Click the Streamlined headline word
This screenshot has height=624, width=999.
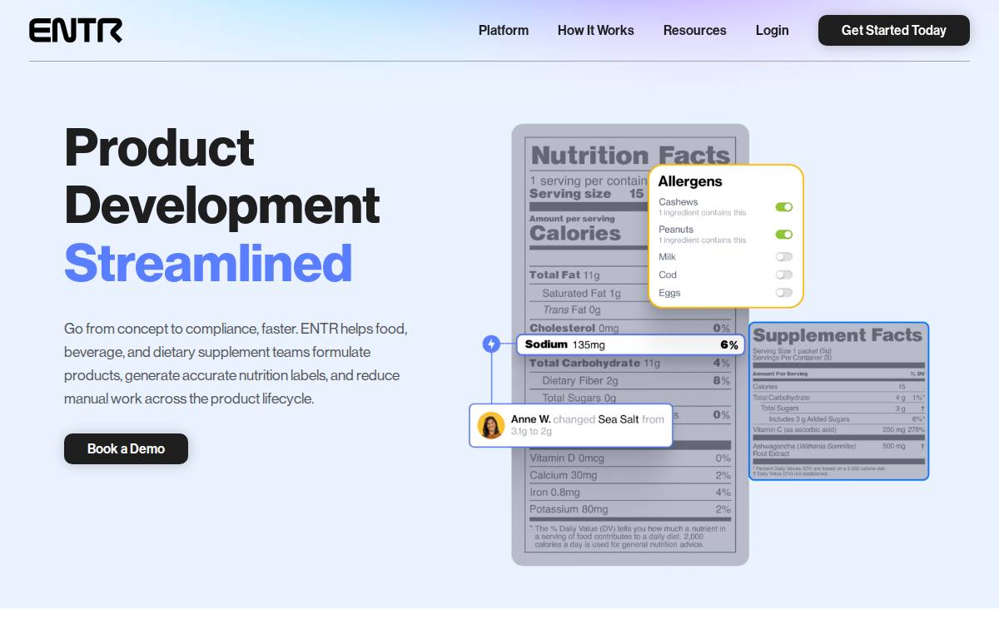208,263
